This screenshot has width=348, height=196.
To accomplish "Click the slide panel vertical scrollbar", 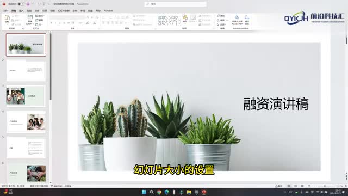I will [51, 66].
